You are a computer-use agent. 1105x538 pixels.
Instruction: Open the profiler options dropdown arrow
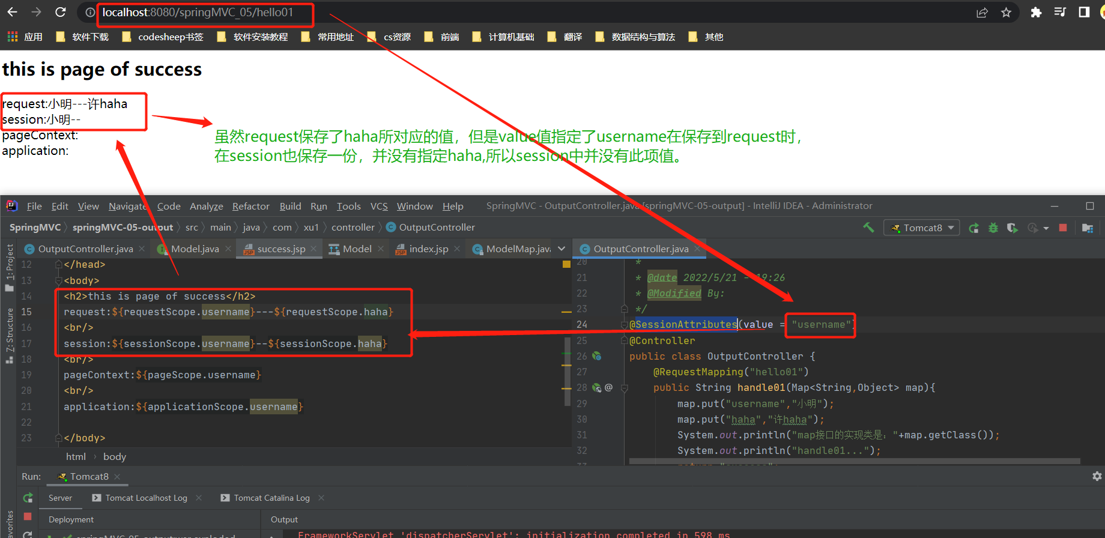click(1046, 228)
